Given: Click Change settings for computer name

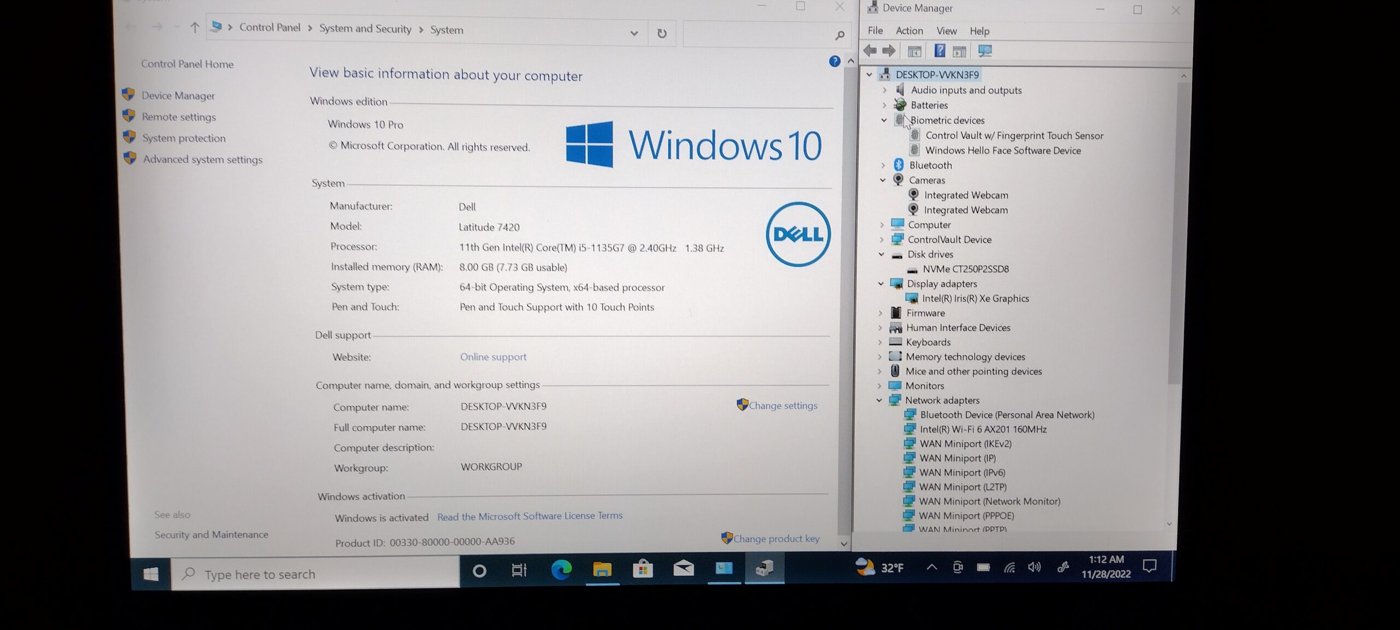Looking at the screenshot, I should click(783, 405).
